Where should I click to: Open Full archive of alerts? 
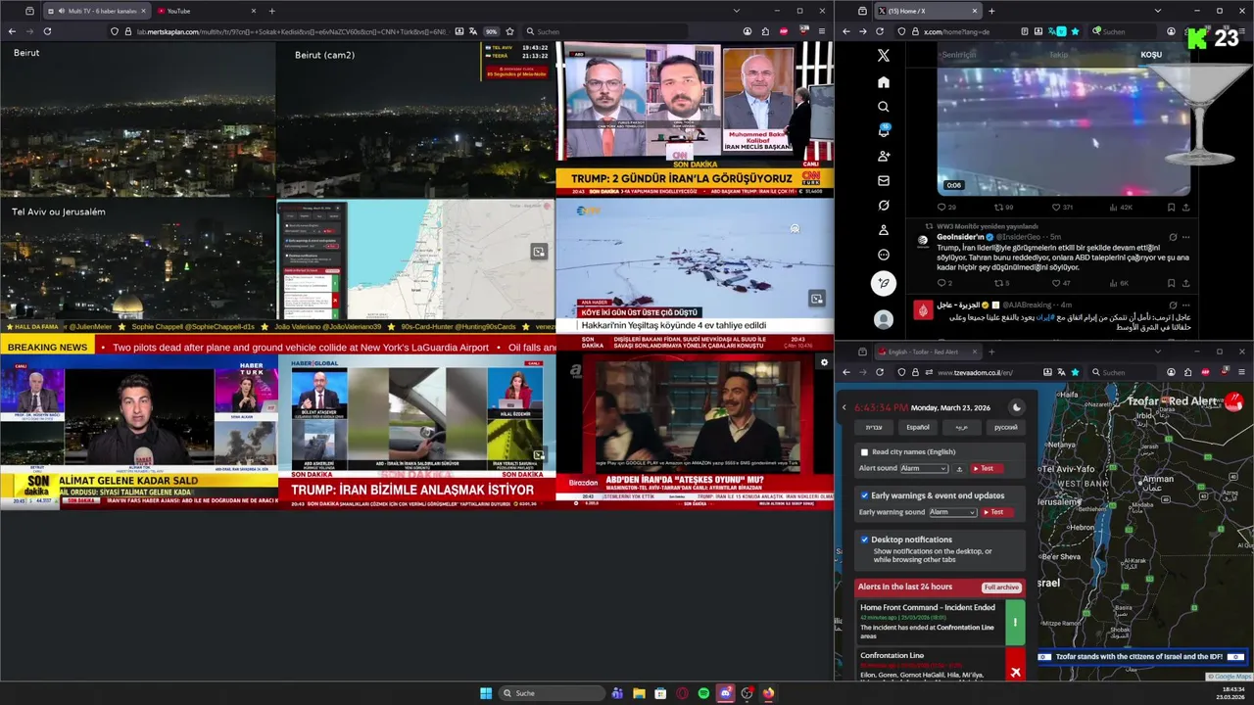(x=1001, y=587)
